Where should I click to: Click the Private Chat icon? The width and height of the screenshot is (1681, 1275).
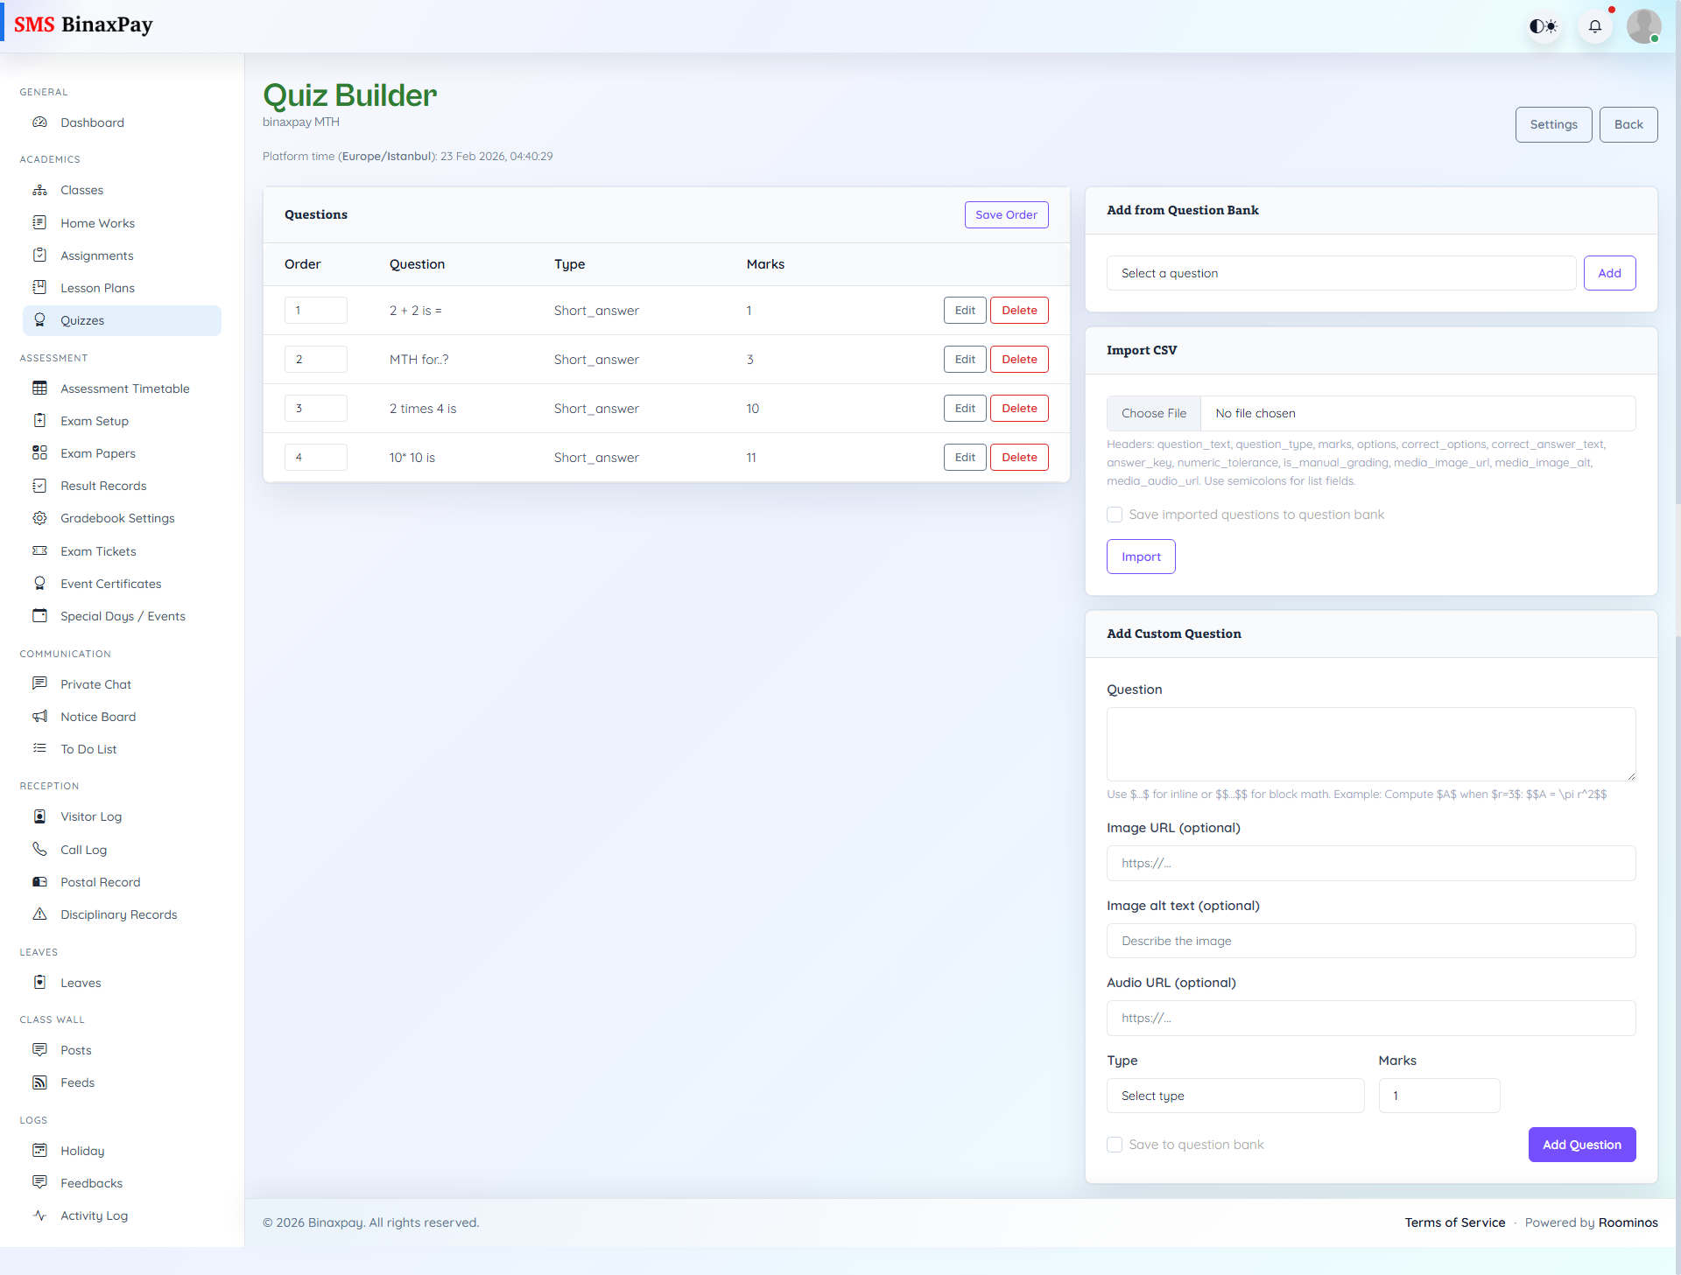coord(40,683)
